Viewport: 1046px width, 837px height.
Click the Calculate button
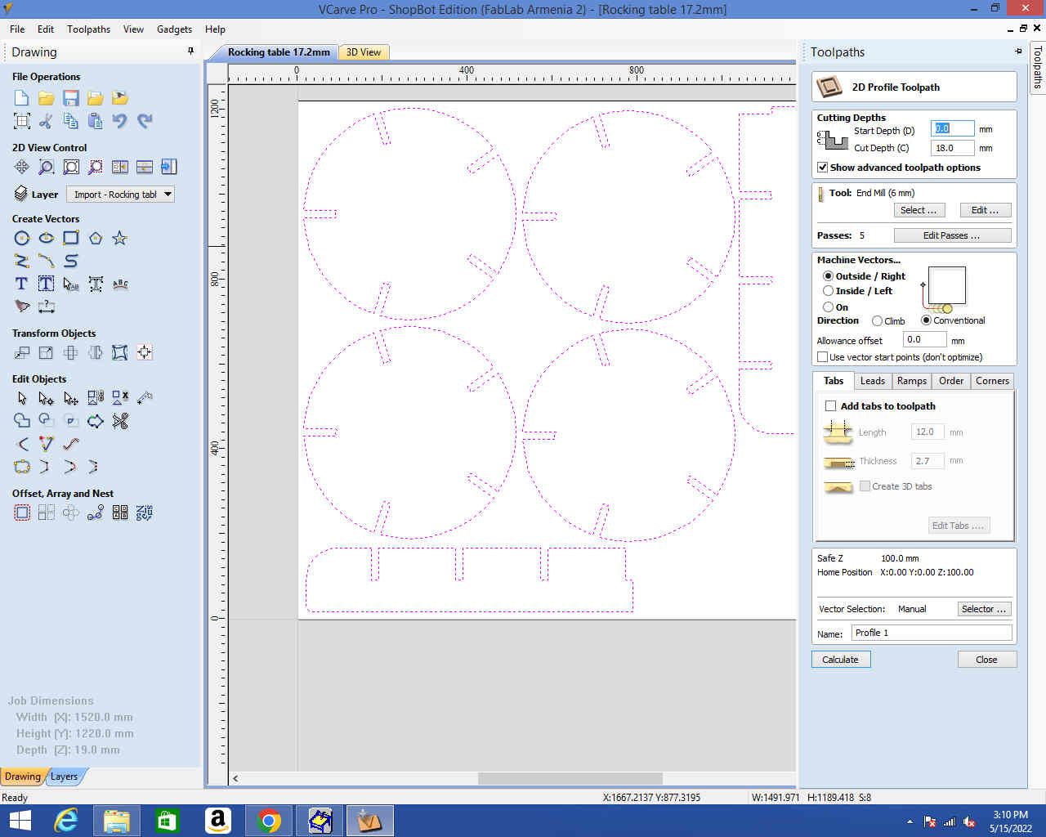pos(841,660)
